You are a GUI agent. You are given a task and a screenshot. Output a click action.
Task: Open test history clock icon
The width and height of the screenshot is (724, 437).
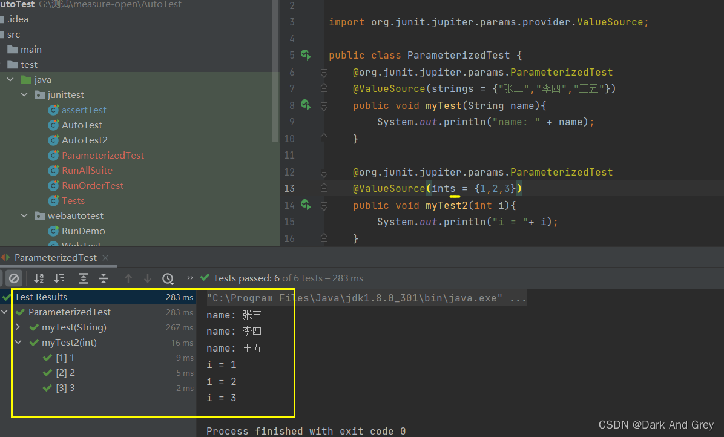click(x=168, y=278)
